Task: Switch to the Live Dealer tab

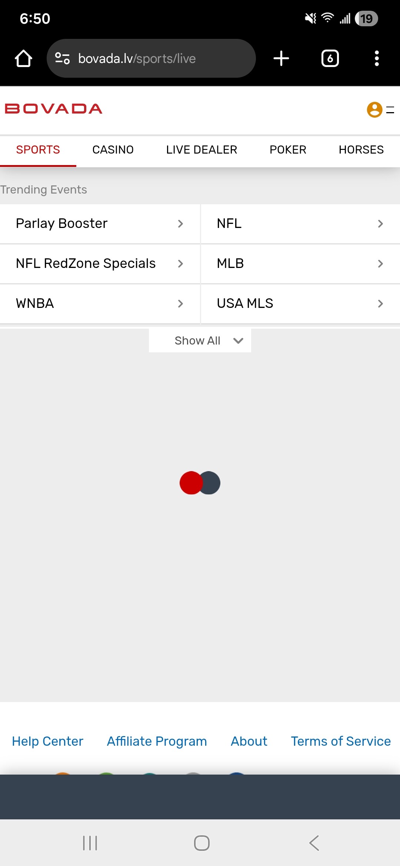Action: tap(201, 150)
